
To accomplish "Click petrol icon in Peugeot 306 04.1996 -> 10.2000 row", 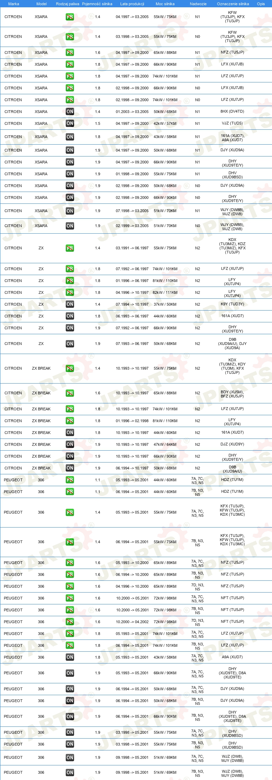I will [70, 586].
